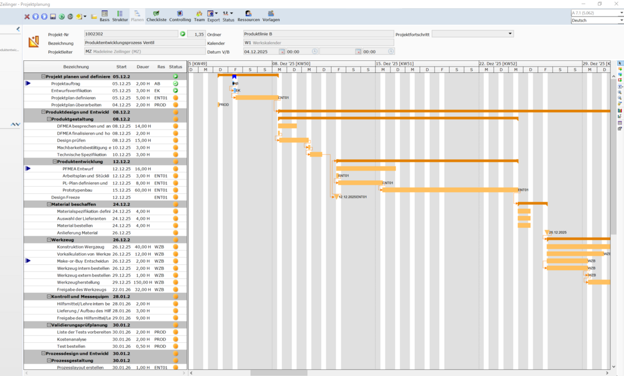Image resolution: width=624 pixels, height=376 pixels.
Task: Click the red add-link icon with green plus
Action: click(620, 80)
